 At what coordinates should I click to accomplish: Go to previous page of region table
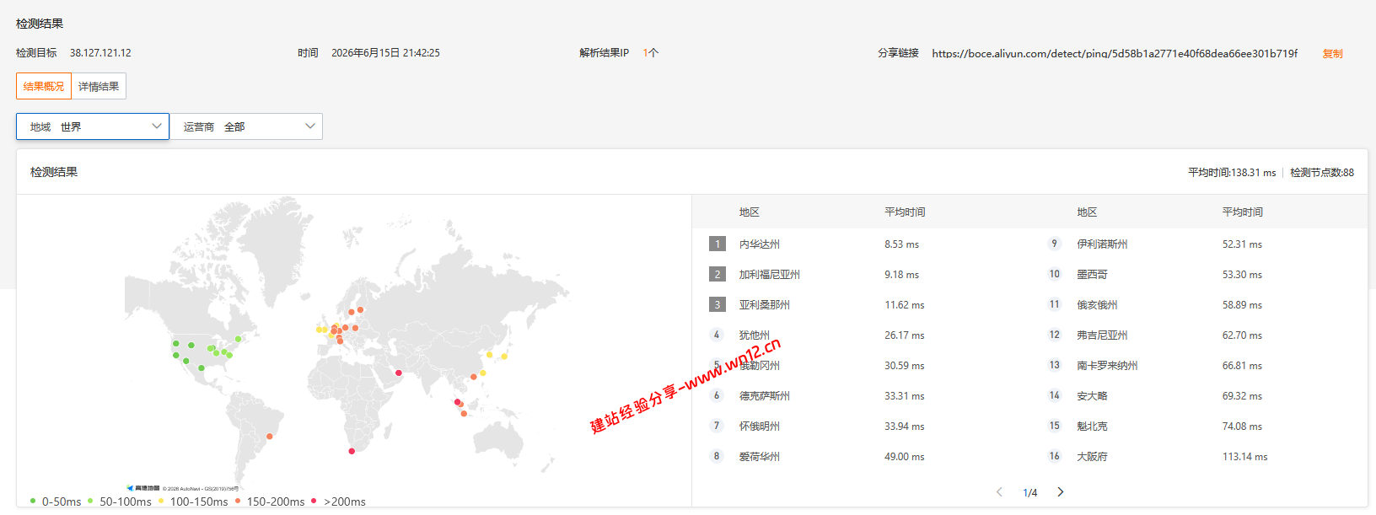tap(999, 492)
